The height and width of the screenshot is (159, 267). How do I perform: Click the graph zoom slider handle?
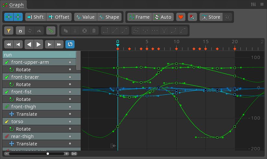pyautogui.click(x=48, y=154)
